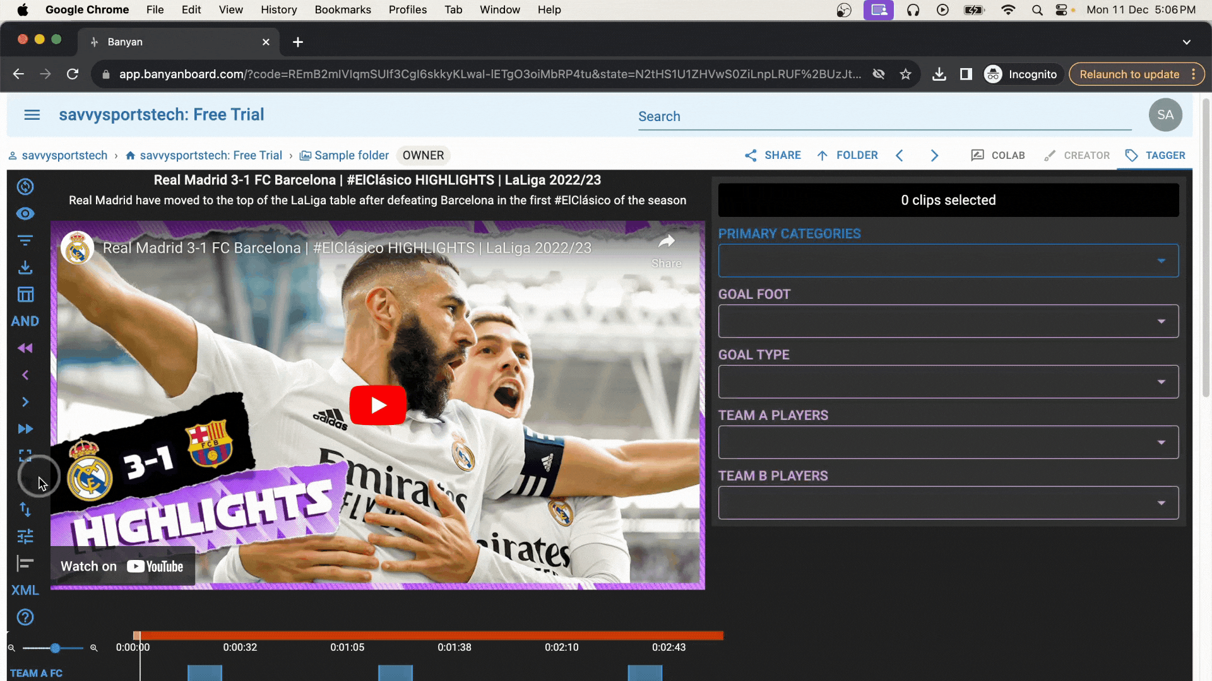Click the timeline zoom out magnifier icon
Screen dimensions: 1212x681
(11, 648)
